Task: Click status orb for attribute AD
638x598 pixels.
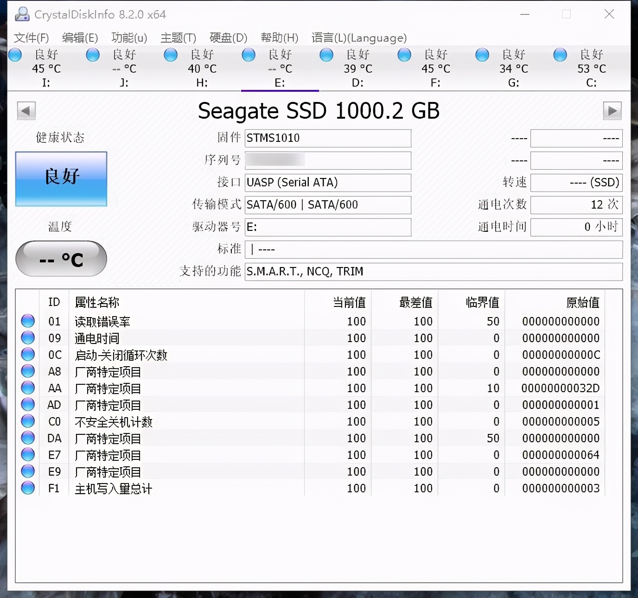Action: (x=28, y=404)
